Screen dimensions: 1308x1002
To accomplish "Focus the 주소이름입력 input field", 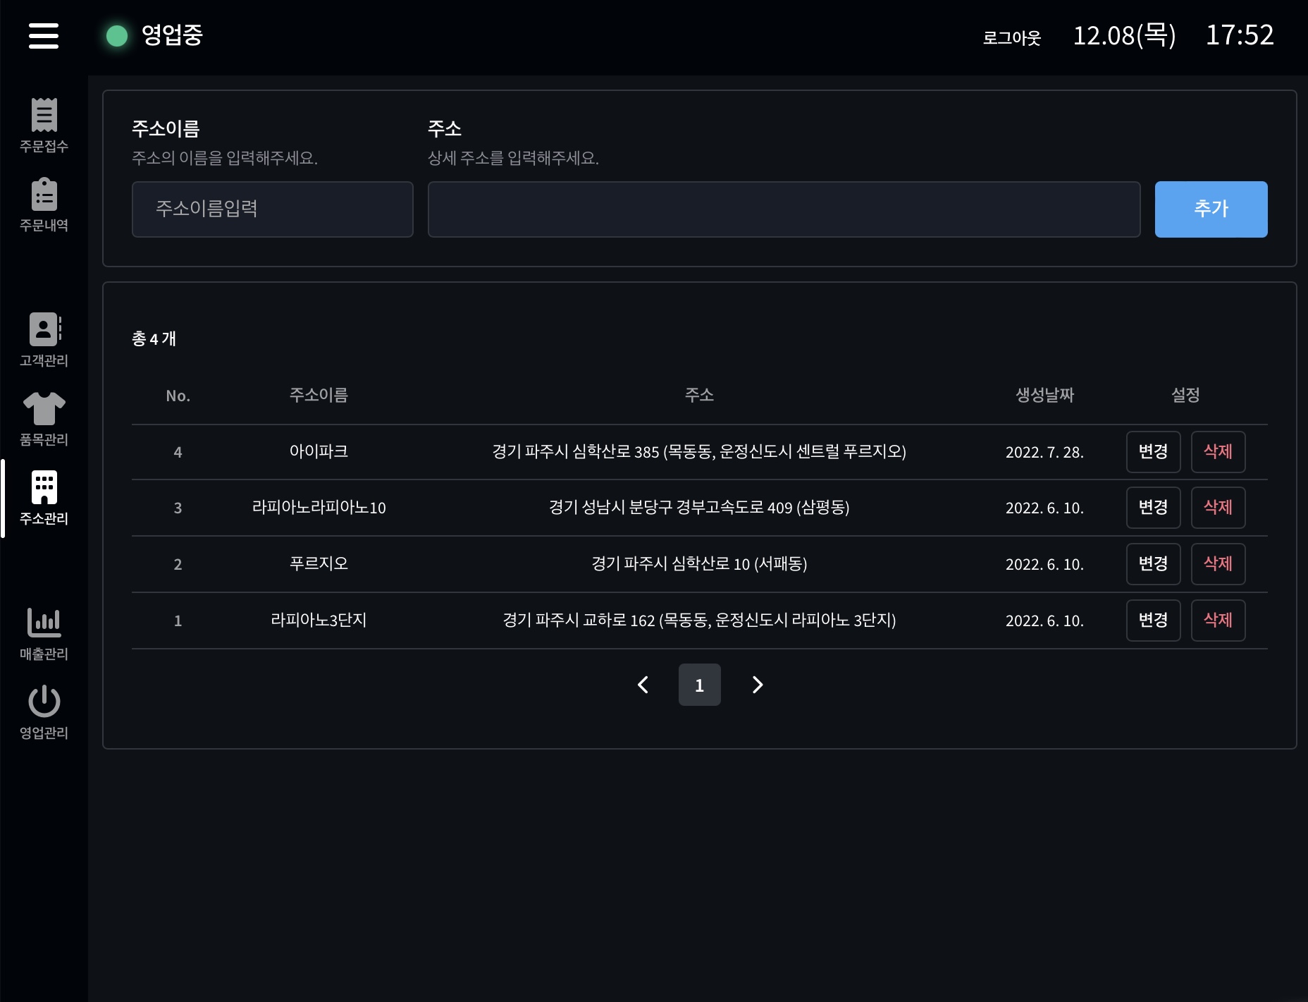I will pyautogui.click(x=272, y=209).
